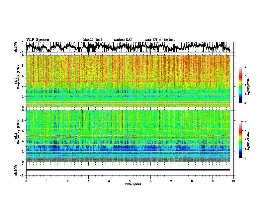
Task: Select the "Time (min)" axis title
Action: point(133,184)
